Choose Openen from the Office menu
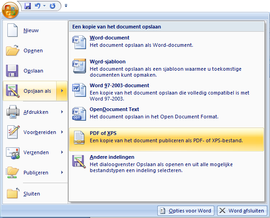 point(33,50)
